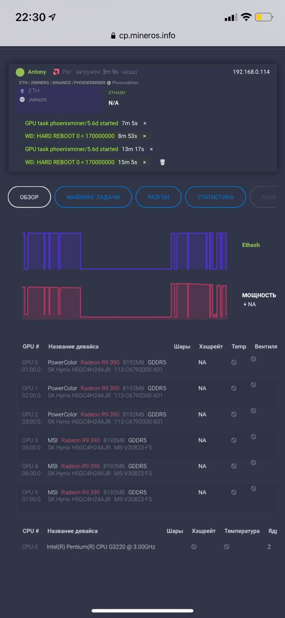Click the GPU 0 hashrate NA value

[x=202, y=362]
